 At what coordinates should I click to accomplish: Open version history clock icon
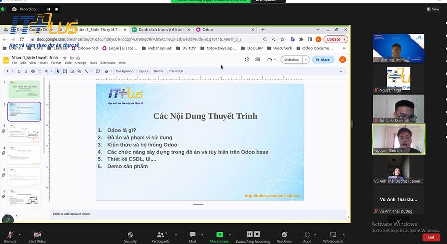[247, 60]
